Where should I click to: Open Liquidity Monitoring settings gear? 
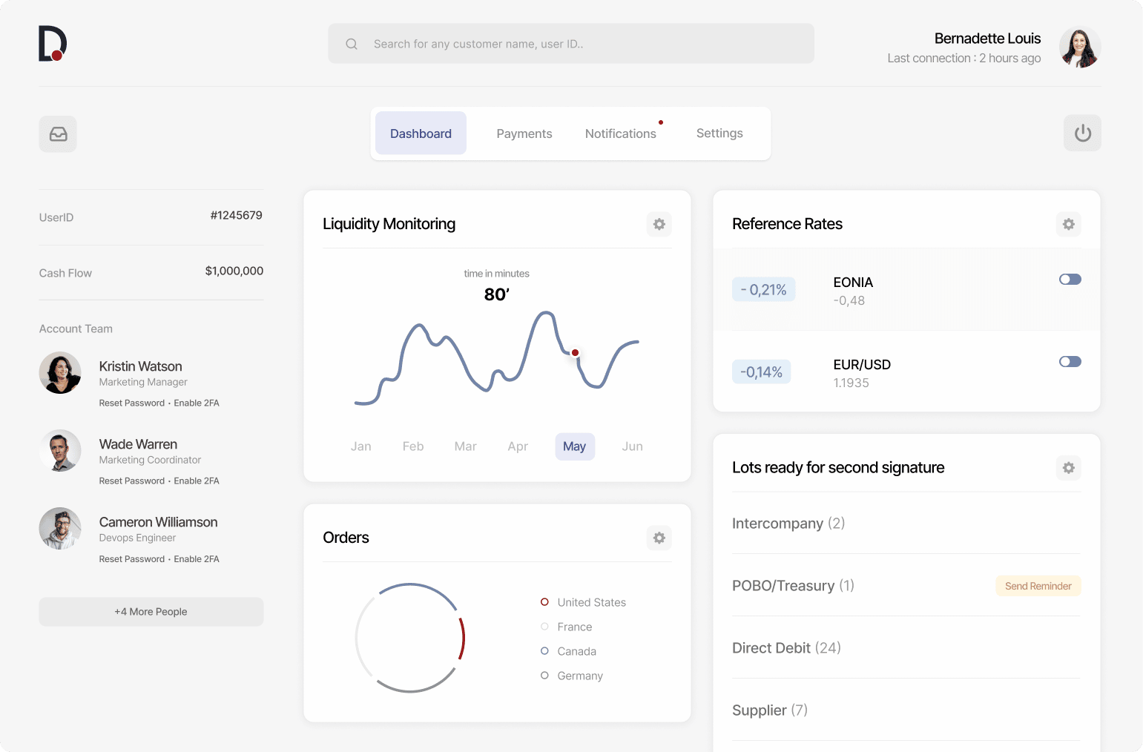pos(659,224)
